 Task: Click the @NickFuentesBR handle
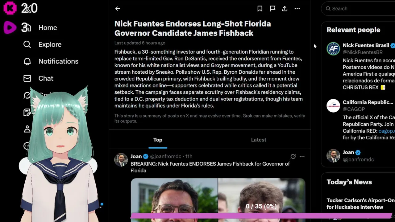pos(363,52)
